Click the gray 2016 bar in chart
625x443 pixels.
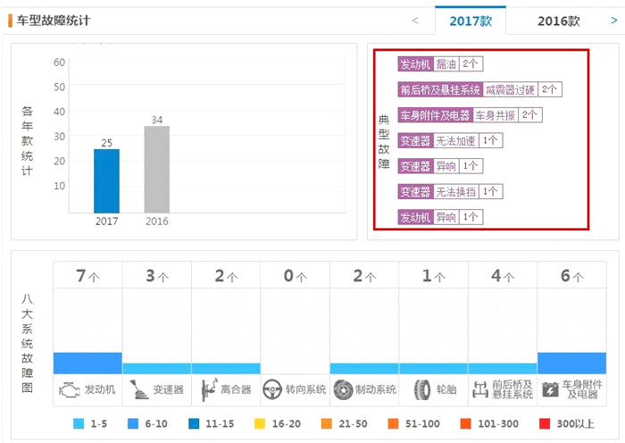[x=156, y=169]
